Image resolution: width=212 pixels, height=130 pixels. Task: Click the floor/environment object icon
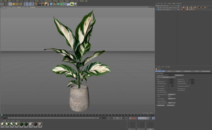pos(69,4)
